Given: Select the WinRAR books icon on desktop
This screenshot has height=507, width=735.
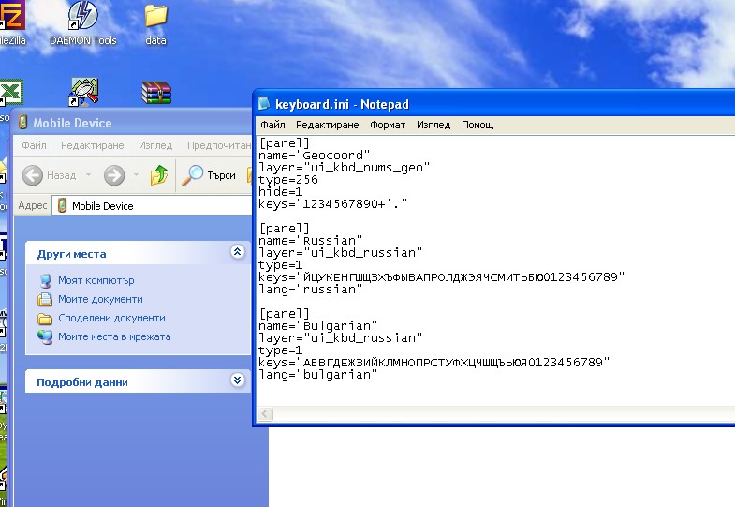Looking at the screenshot, I should point(156,93).
